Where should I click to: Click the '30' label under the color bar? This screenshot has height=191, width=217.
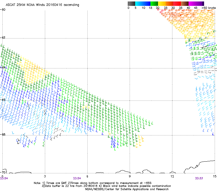[x=173, y=8]
